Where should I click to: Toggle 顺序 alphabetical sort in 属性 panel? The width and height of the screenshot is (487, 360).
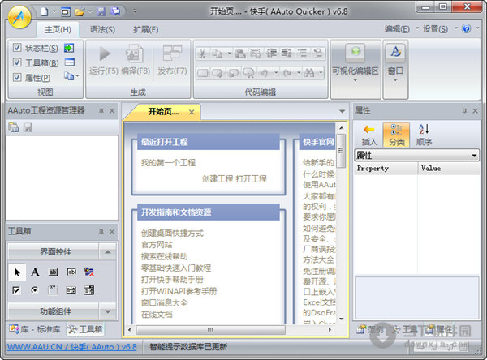[x=424, y=135]
